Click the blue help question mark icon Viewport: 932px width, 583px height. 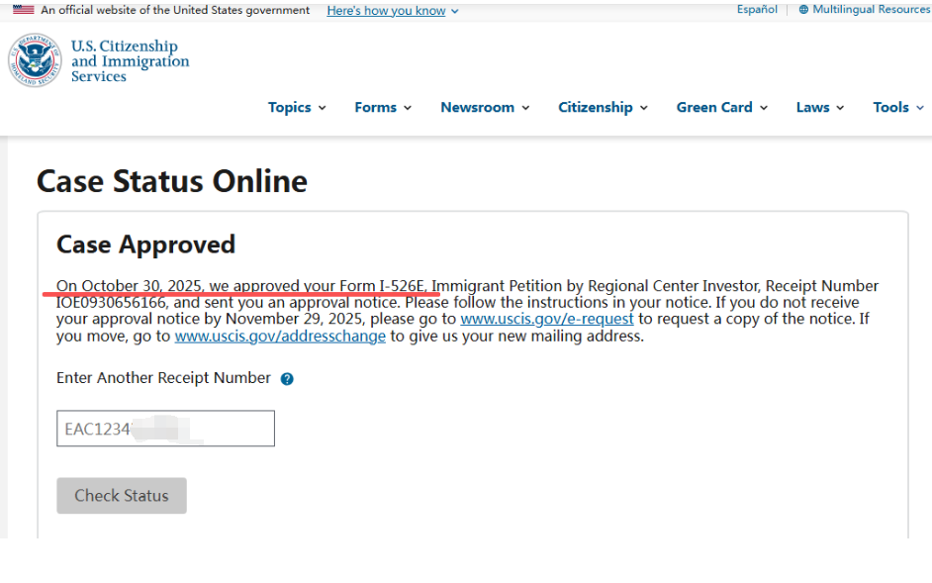click(287, 379)
